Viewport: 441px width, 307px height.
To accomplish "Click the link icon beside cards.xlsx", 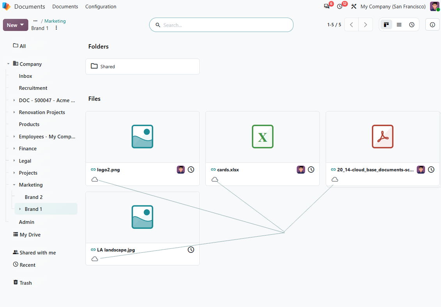I will tap(213, 170).
